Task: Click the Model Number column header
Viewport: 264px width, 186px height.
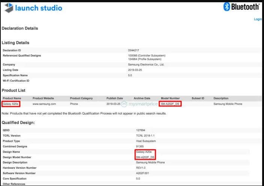Action: point(170,98)
